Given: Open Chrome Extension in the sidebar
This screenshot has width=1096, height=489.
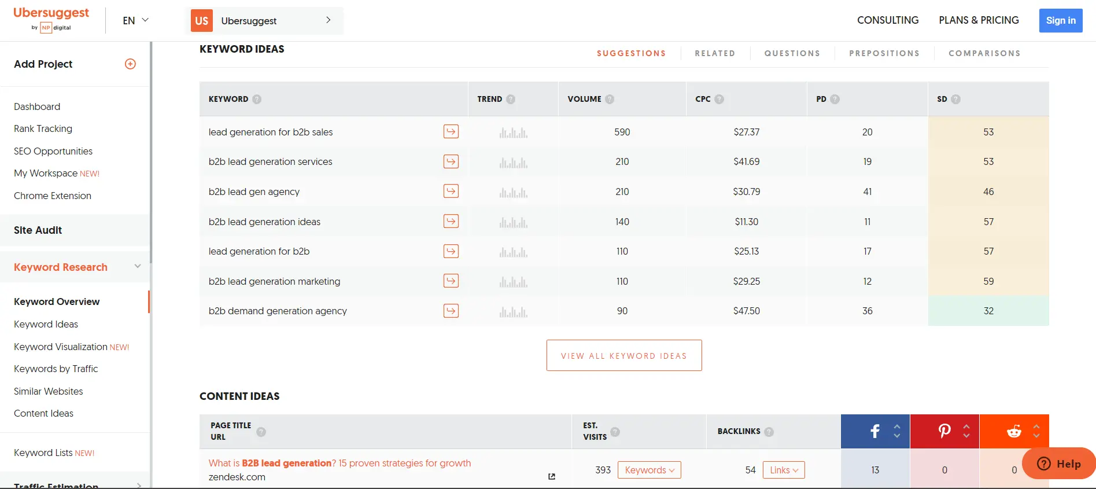Looking at the screenshot, I should 53,196.
